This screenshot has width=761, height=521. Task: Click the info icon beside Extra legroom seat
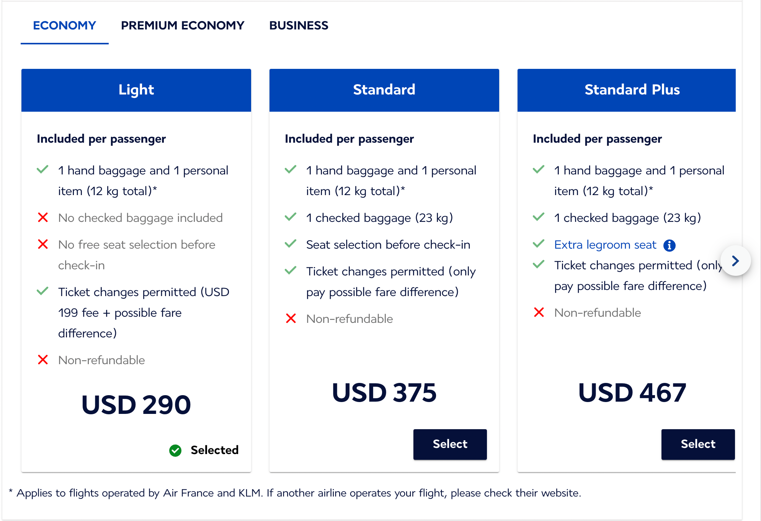click(x=669, y=245)
